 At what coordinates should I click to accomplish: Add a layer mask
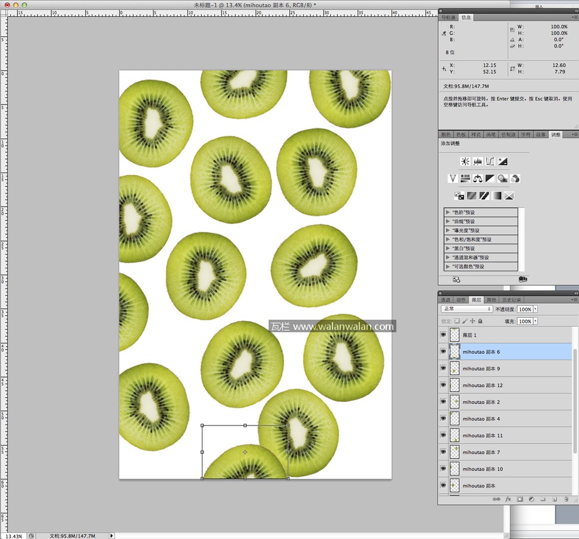(520, 499)
